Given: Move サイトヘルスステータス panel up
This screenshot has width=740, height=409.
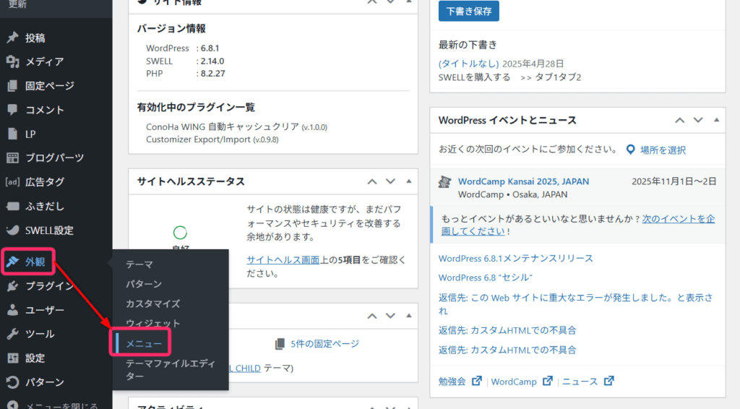Looking at the screenshot, I should 372,181.
